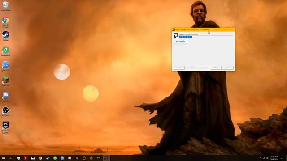Open the Epic Games Launcher shortcut
287x161 pixels.
click(6, 127)
